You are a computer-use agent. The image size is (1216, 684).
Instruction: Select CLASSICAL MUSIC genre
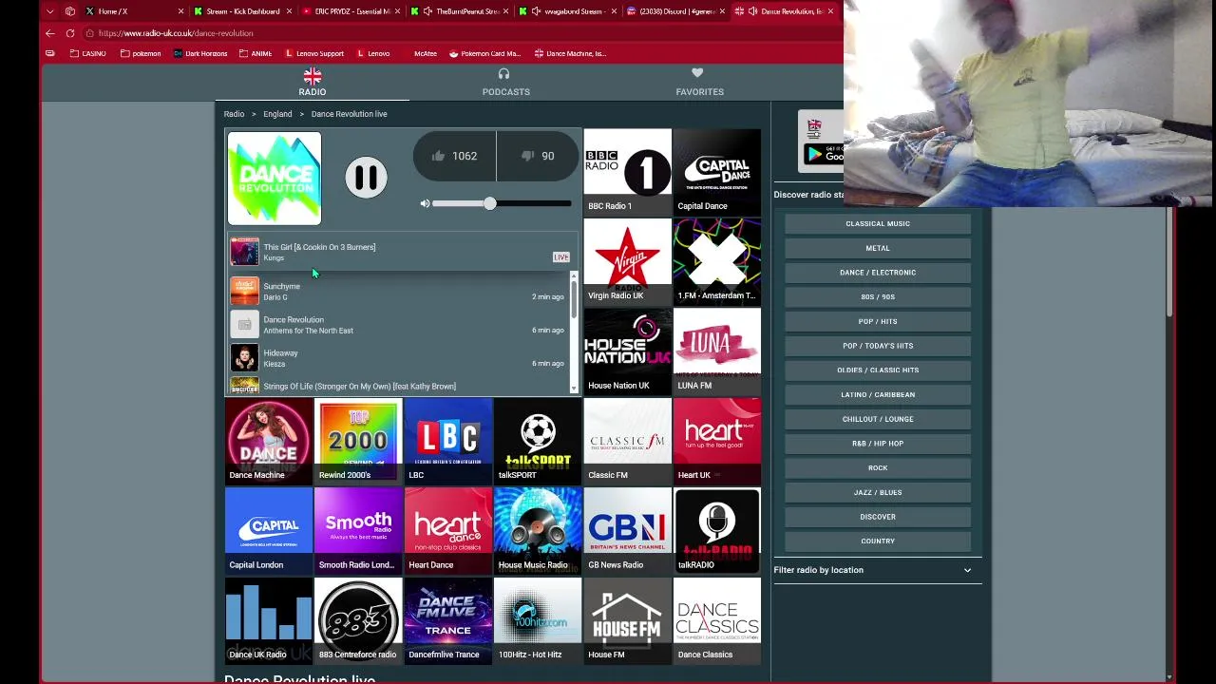tap(878, 223)
